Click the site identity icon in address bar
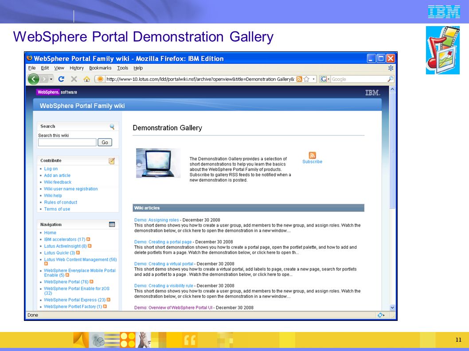This screenshot has width=469, height=351. coord(100,79)
